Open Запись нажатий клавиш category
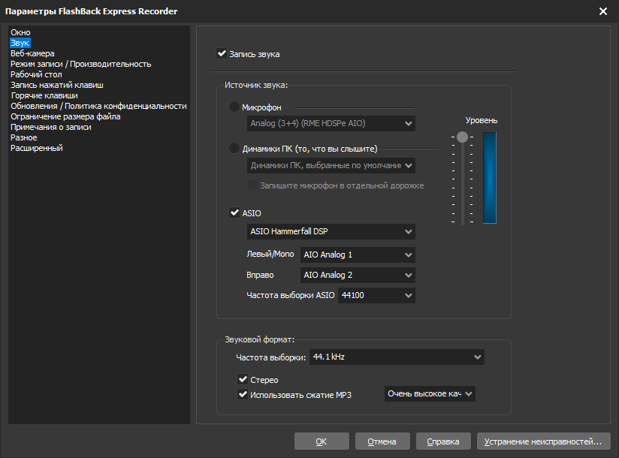The width and height of the screenshot is (619, 458). pos(57,85)
